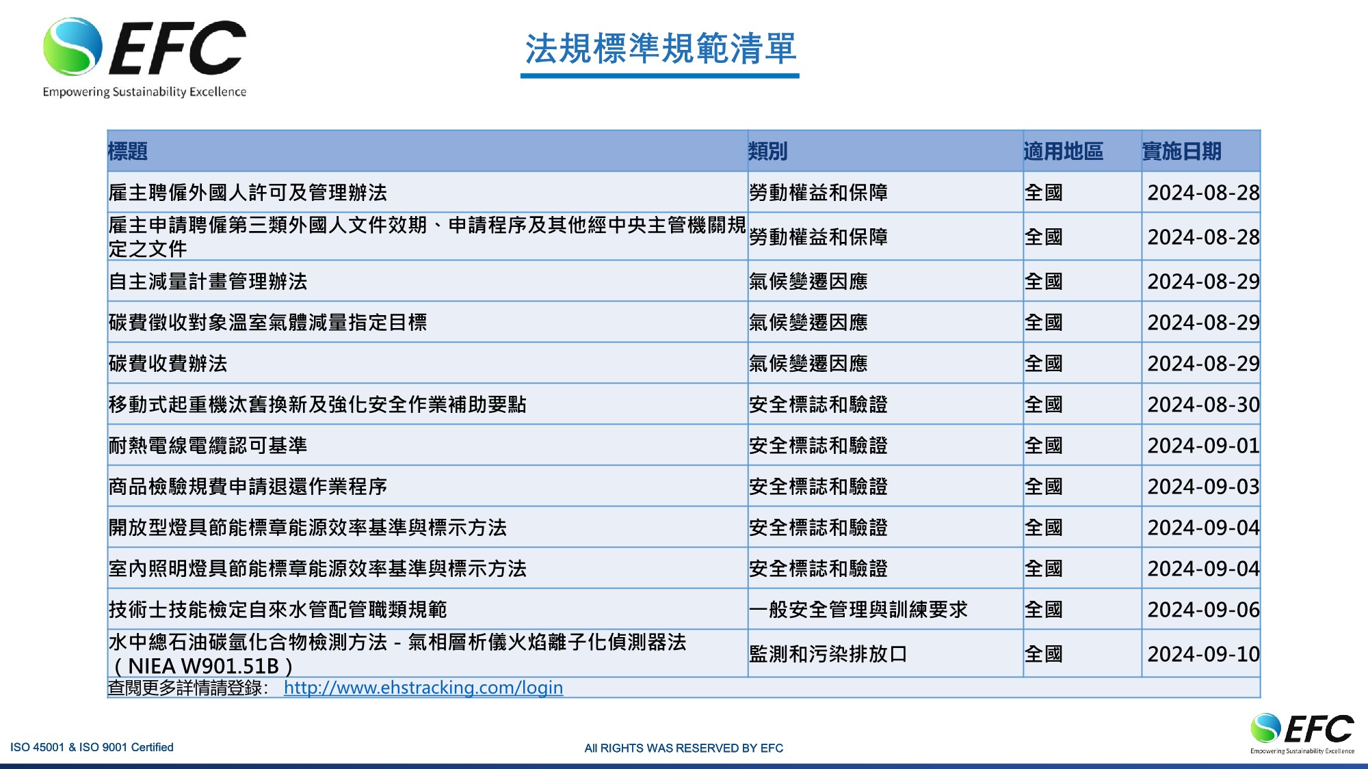1368x769 pixels.
Task: Select row 碳費收費辦法
Action: coord(684,363)
